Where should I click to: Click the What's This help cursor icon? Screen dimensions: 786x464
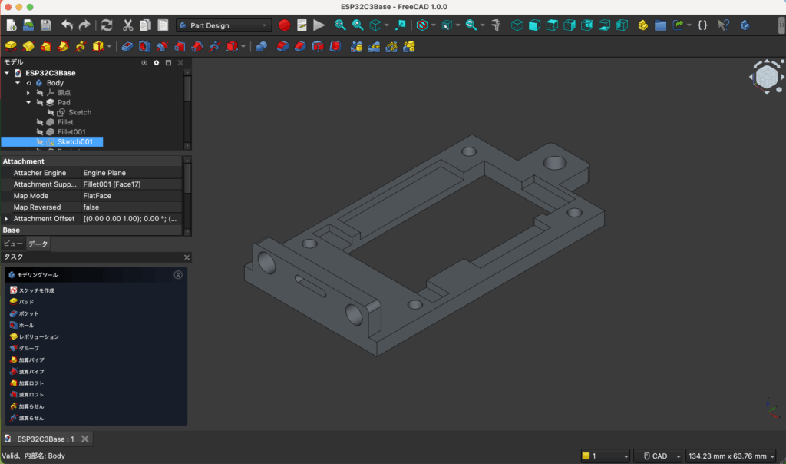click(722, 25)
